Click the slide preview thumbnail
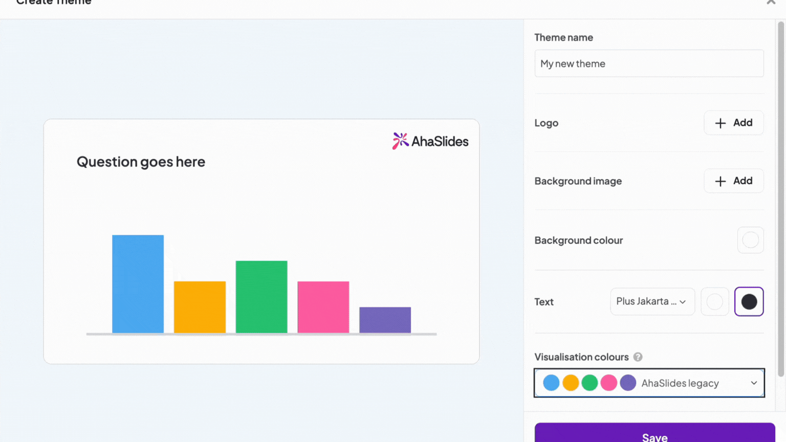The width and height of the screenshot is (786, 442). [x=261, y=241]
